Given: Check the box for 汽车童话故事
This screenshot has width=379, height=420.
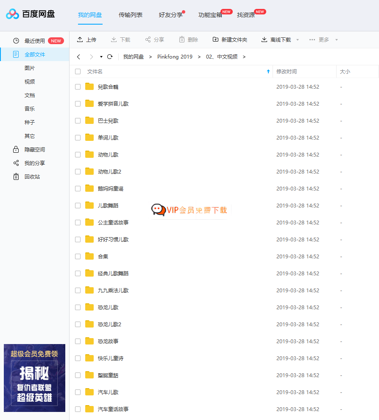Looking at the screenshot, I should [x=78, y=409].
